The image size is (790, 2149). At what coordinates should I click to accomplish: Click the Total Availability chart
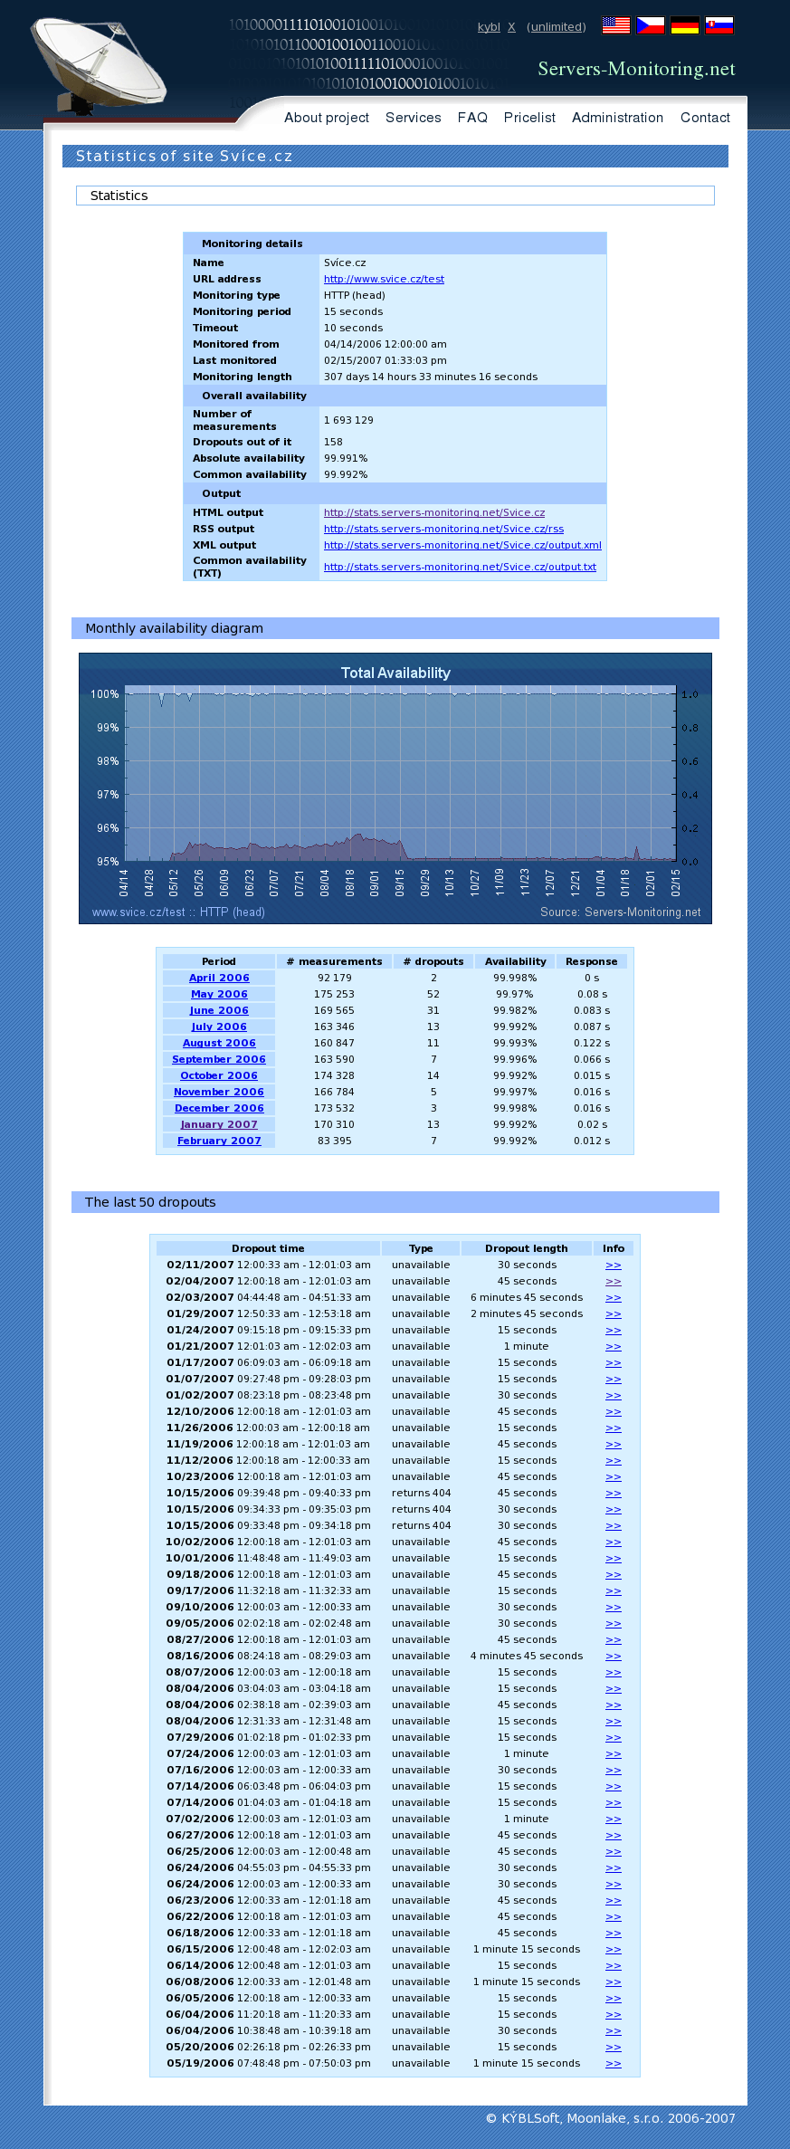[395, 788]
